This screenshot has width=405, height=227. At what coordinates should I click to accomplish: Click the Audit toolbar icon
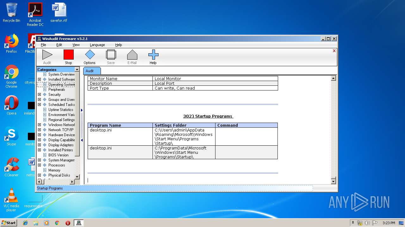tap(47, 55)
